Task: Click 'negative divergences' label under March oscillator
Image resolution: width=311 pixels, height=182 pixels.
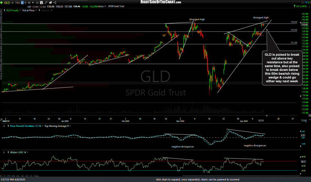Action: tap(182, 147)
